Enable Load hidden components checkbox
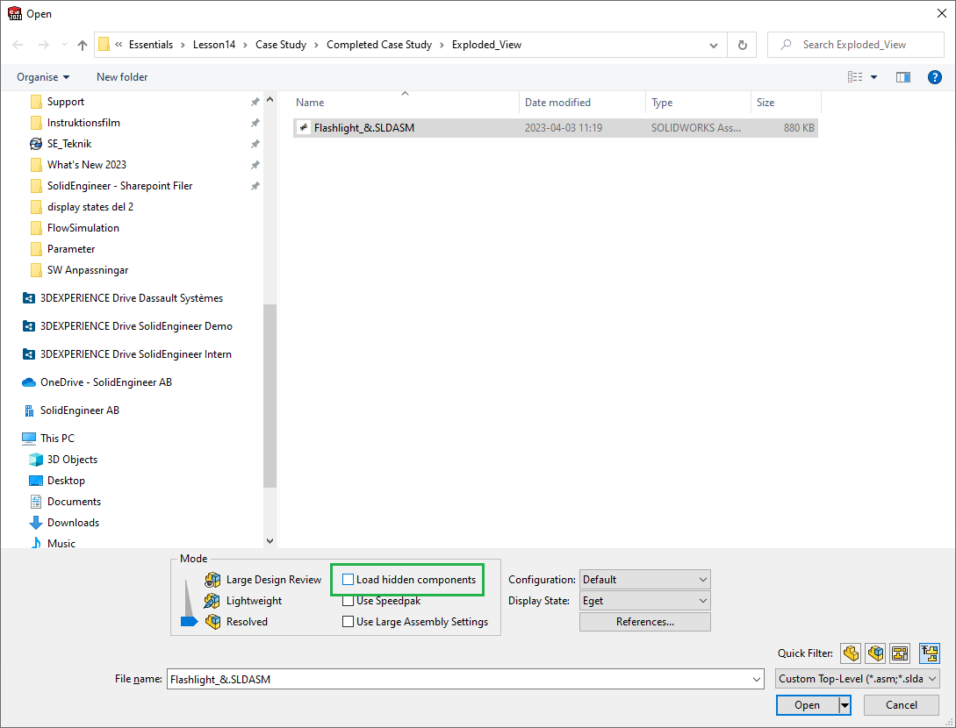Viewport: 956px width, 728px height. pyautogui.click(x=349, y=580)
